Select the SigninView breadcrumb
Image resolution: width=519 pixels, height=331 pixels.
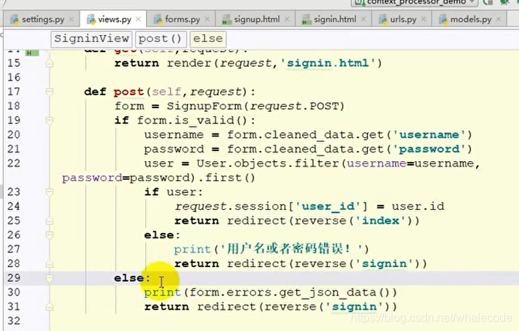[x=91, y=39]
